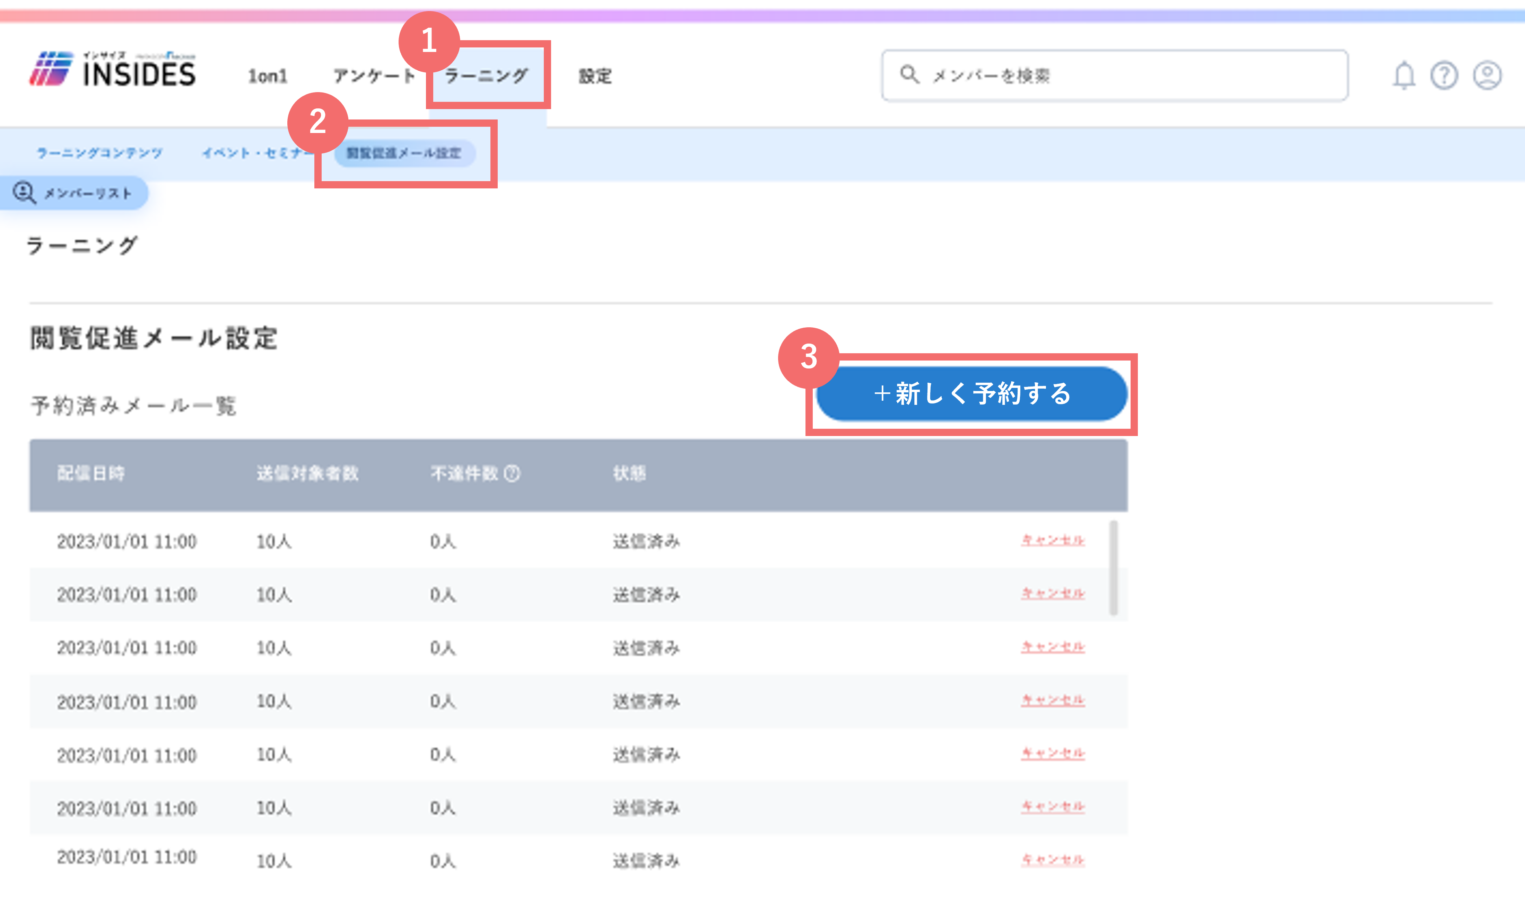The image size is (1525, 915).
Task: Select the 閲覧促進メール設定 tab
Action: point(404,153)
